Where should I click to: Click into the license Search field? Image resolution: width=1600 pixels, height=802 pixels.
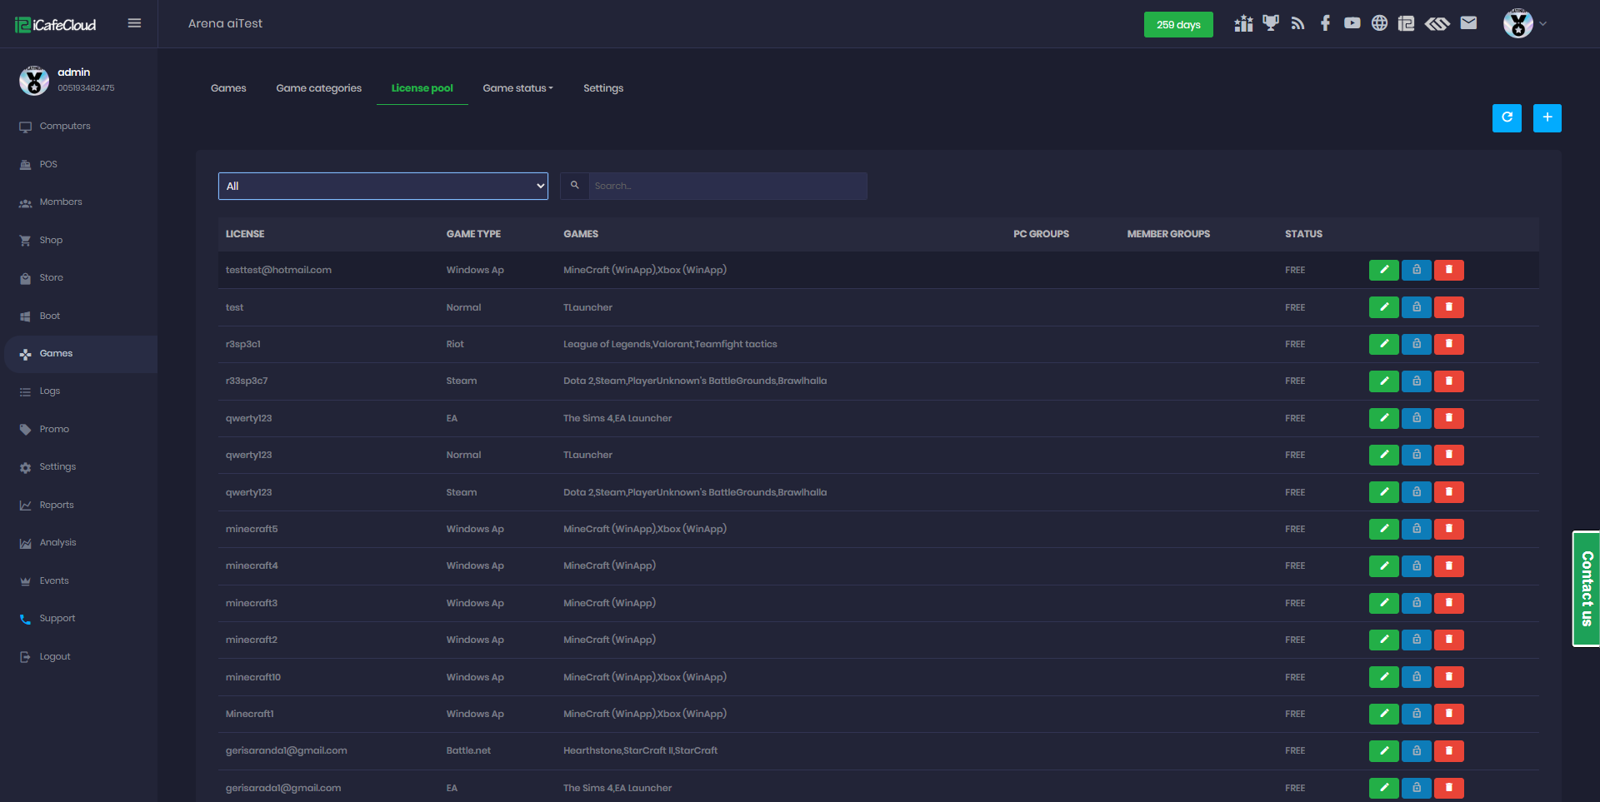(727, 186)
